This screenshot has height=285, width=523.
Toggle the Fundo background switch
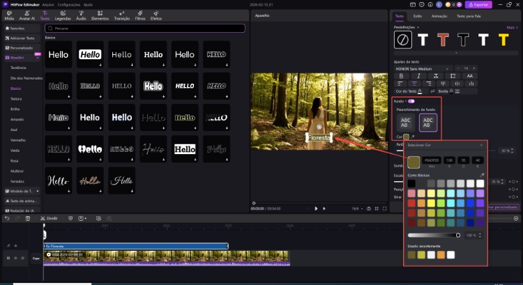[411, 101]
